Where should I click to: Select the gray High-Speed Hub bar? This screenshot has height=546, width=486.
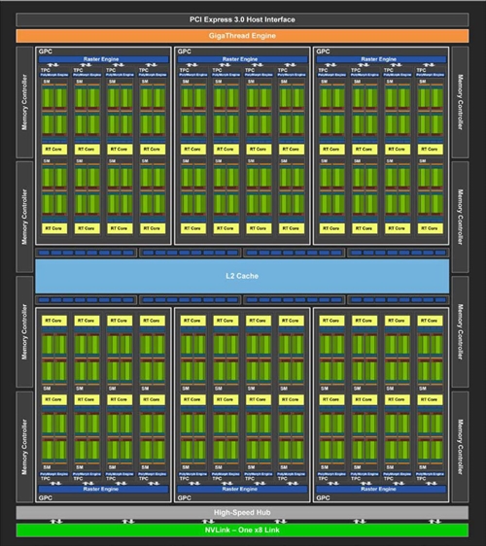(x=242, y=512)
